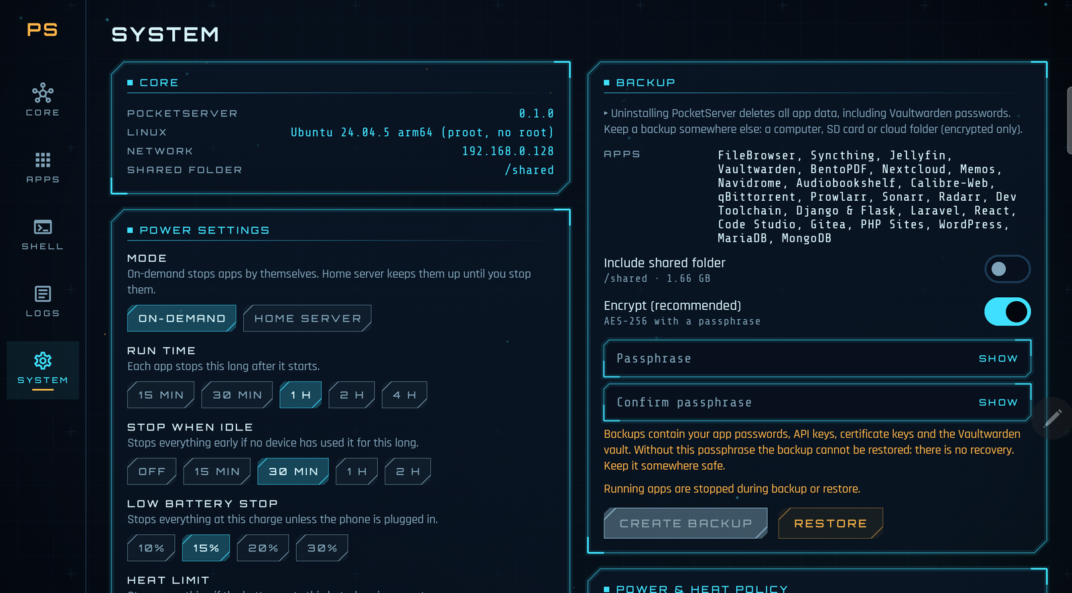Show the Confirm passphrase field contents
This screenshot has height=593, width=1072.
[x=998, y=402]
